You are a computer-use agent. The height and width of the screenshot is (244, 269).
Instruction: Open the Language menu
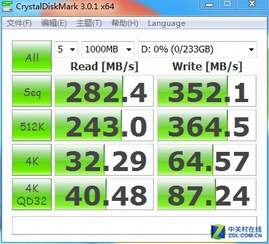point(167,23)
